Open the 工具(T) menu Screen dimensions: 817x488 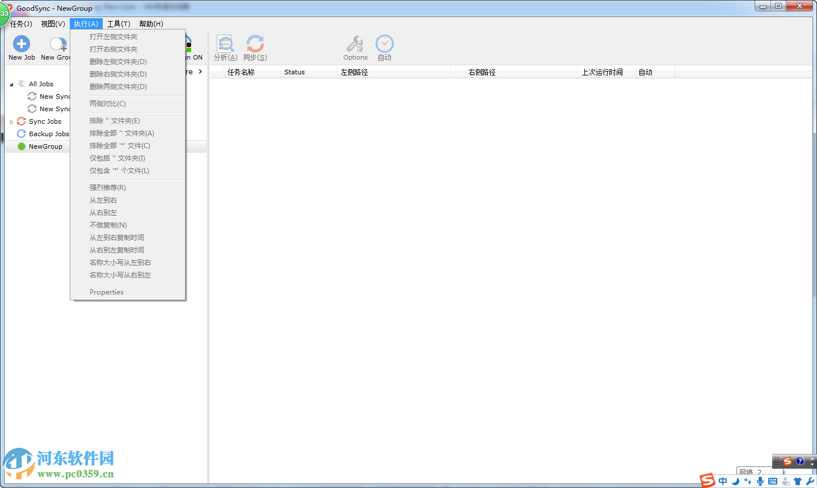pos(119,24)
